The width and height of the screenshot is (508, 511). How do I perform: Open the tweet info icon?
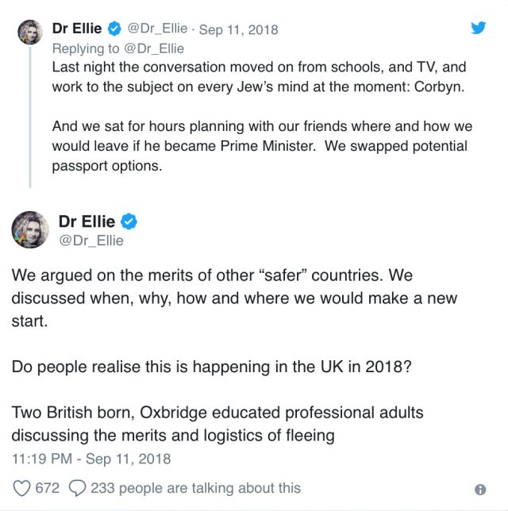pos(479,490)
